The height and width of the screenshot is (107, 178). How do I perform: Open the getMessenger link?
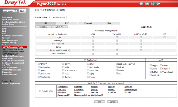click(131, 90)
